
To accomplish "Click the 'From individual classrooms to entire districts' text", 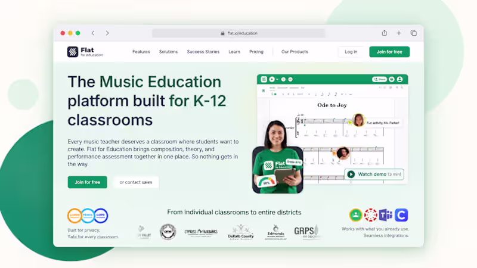I will [234, 212].
